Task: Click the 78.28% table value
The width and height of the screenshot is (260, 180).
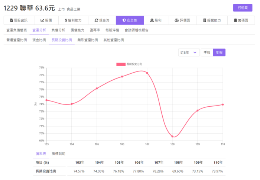Action: pyautogui.click(x=158, y=171)
